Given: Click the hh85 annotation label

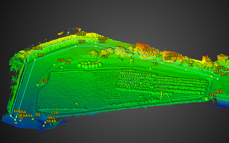Looking at the screenshot, I should pyautogui.click(x=103, y=38).
